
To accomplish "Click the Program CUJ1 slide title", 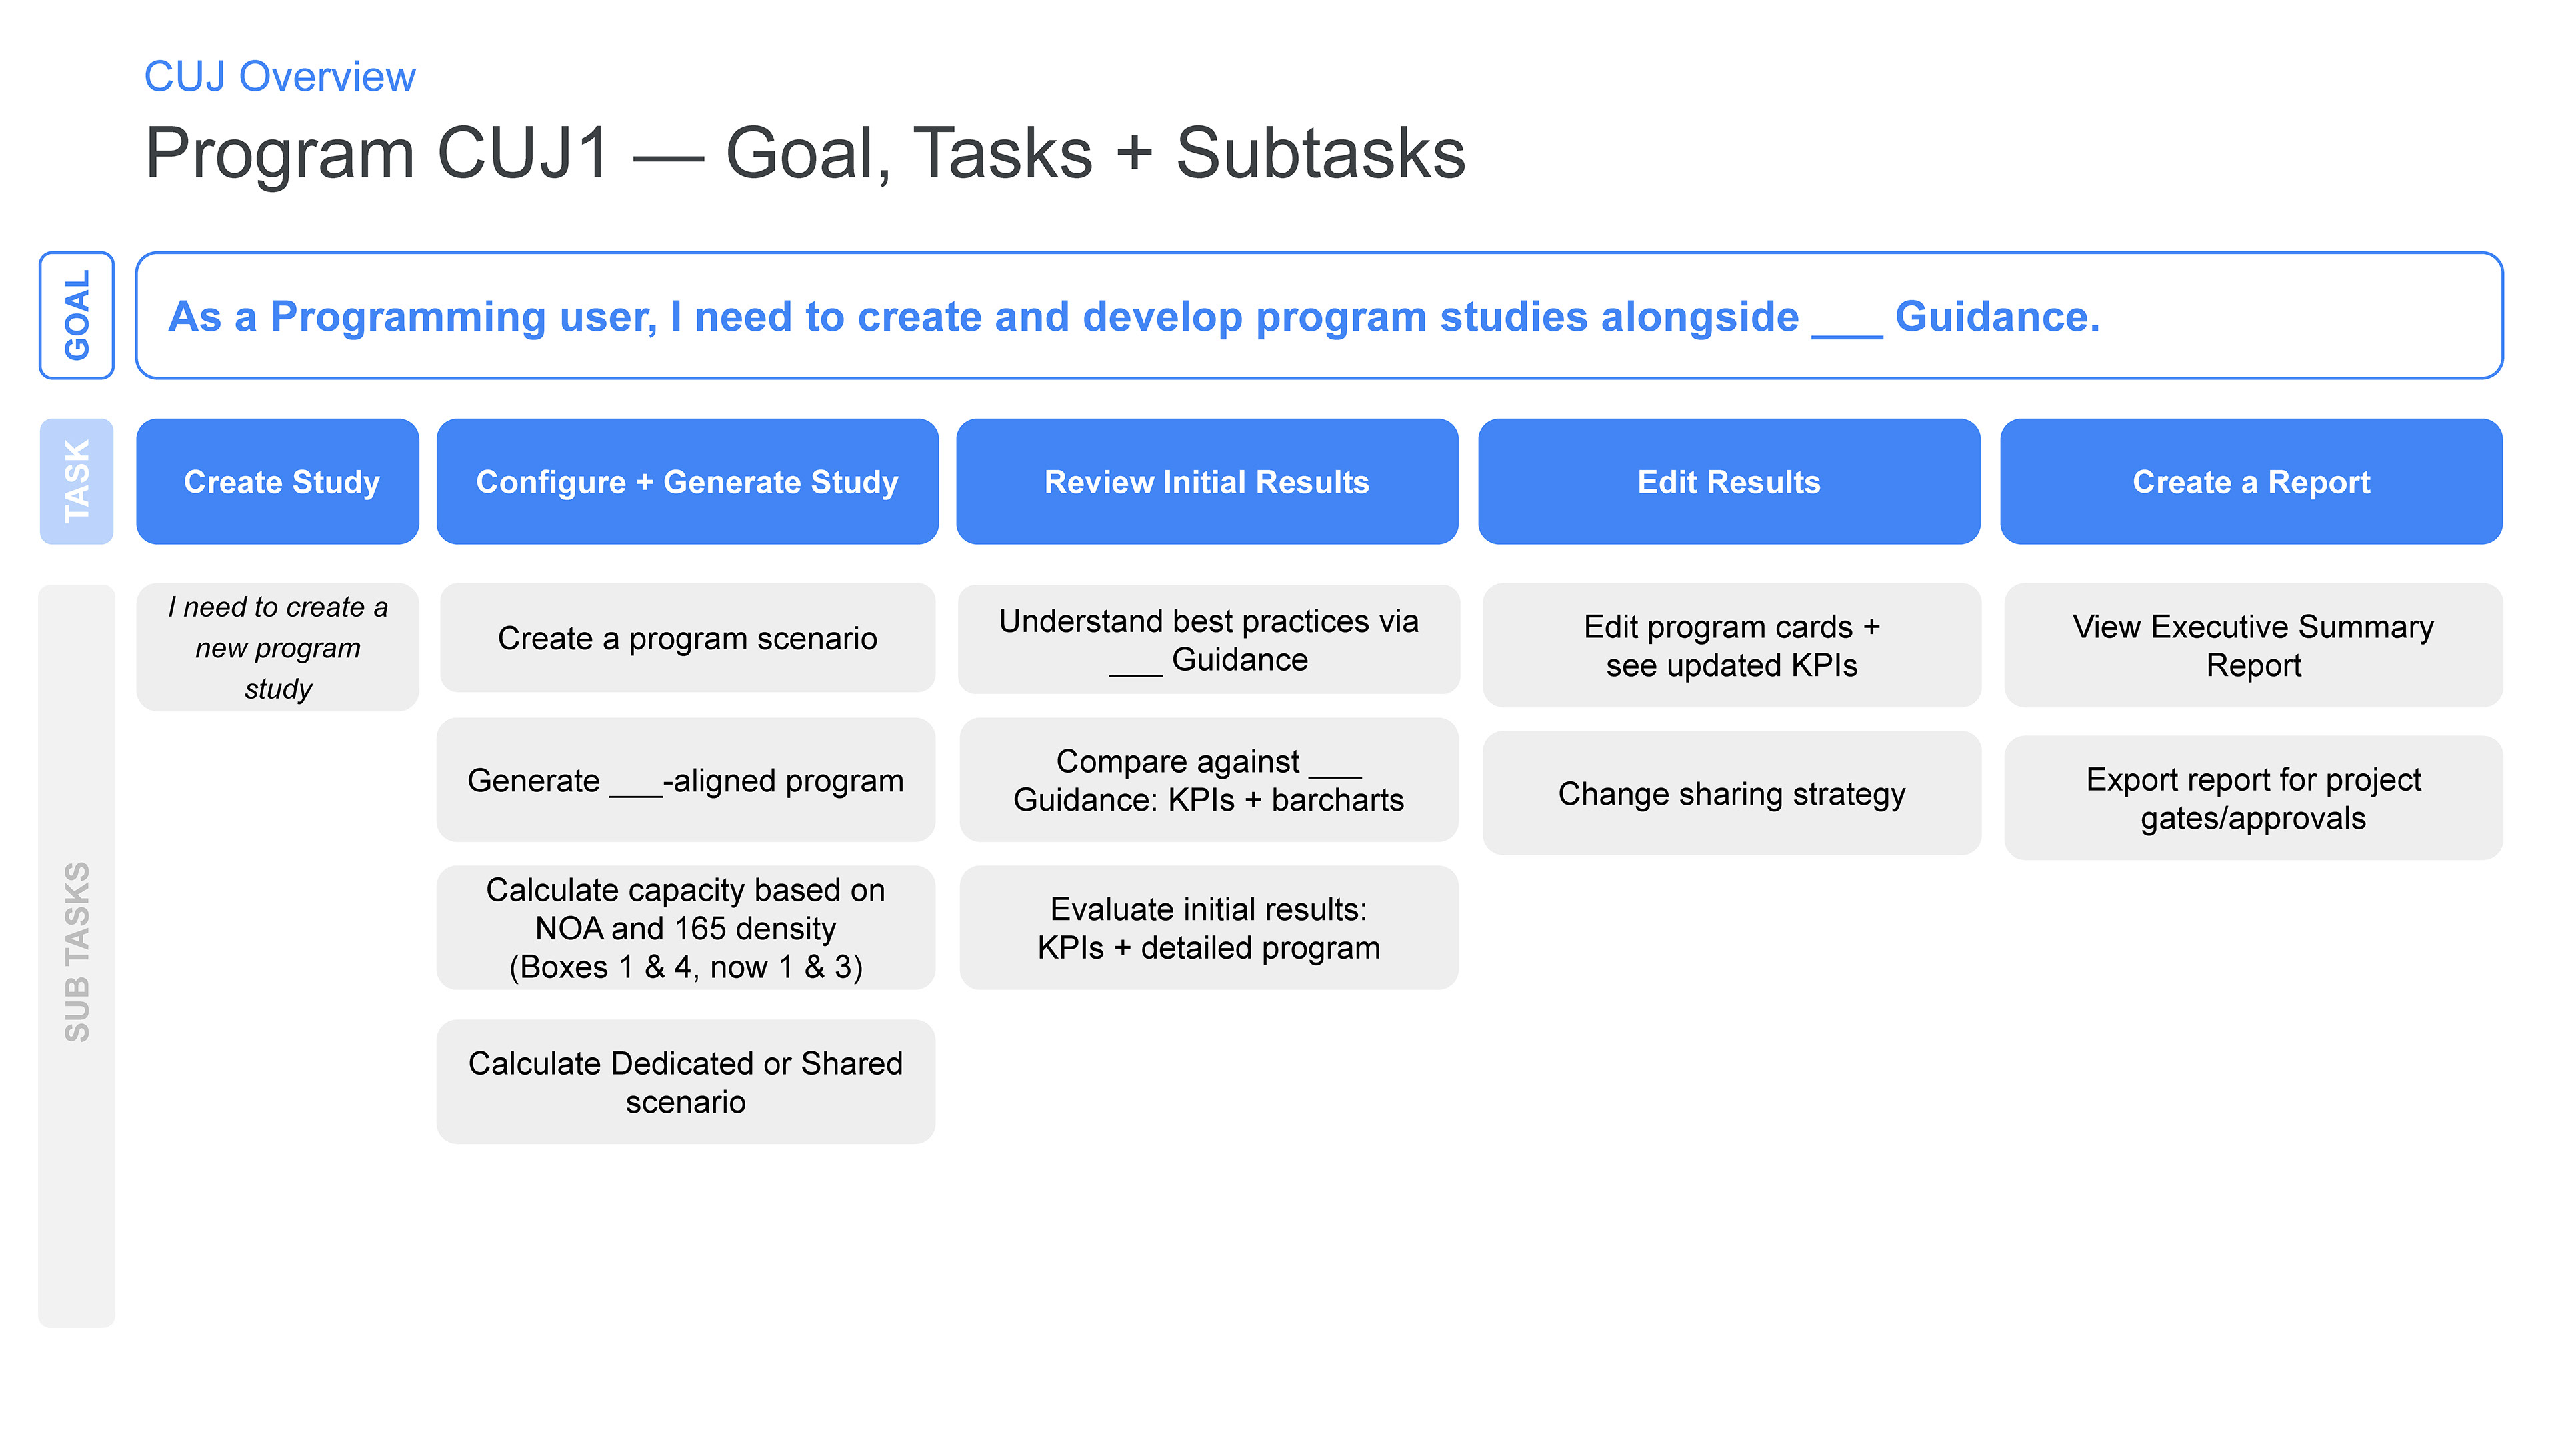I will pyautogui.click(x=804, y=153).
